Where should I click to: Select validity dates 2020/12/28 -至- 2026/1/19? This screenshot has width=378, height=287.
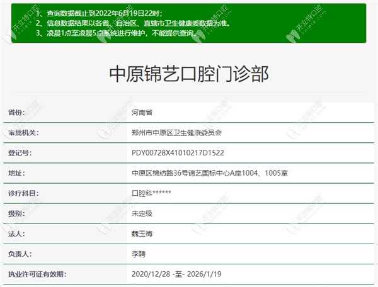[176, 274]
